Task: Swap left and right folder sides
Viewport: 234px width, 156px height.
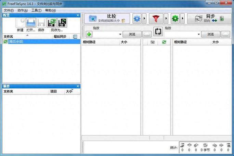Action: (x=158, y=32)
